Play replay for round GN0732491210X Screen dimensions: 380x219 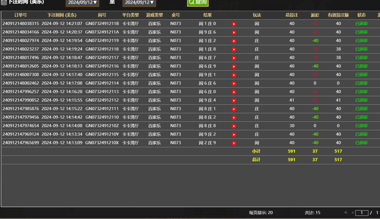coord(234,143)
